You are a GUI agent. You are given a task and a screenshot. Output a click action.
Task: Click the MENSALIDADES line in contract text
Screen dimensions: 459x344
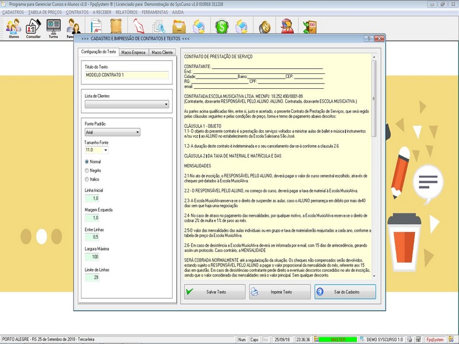(x=197, y=166)
